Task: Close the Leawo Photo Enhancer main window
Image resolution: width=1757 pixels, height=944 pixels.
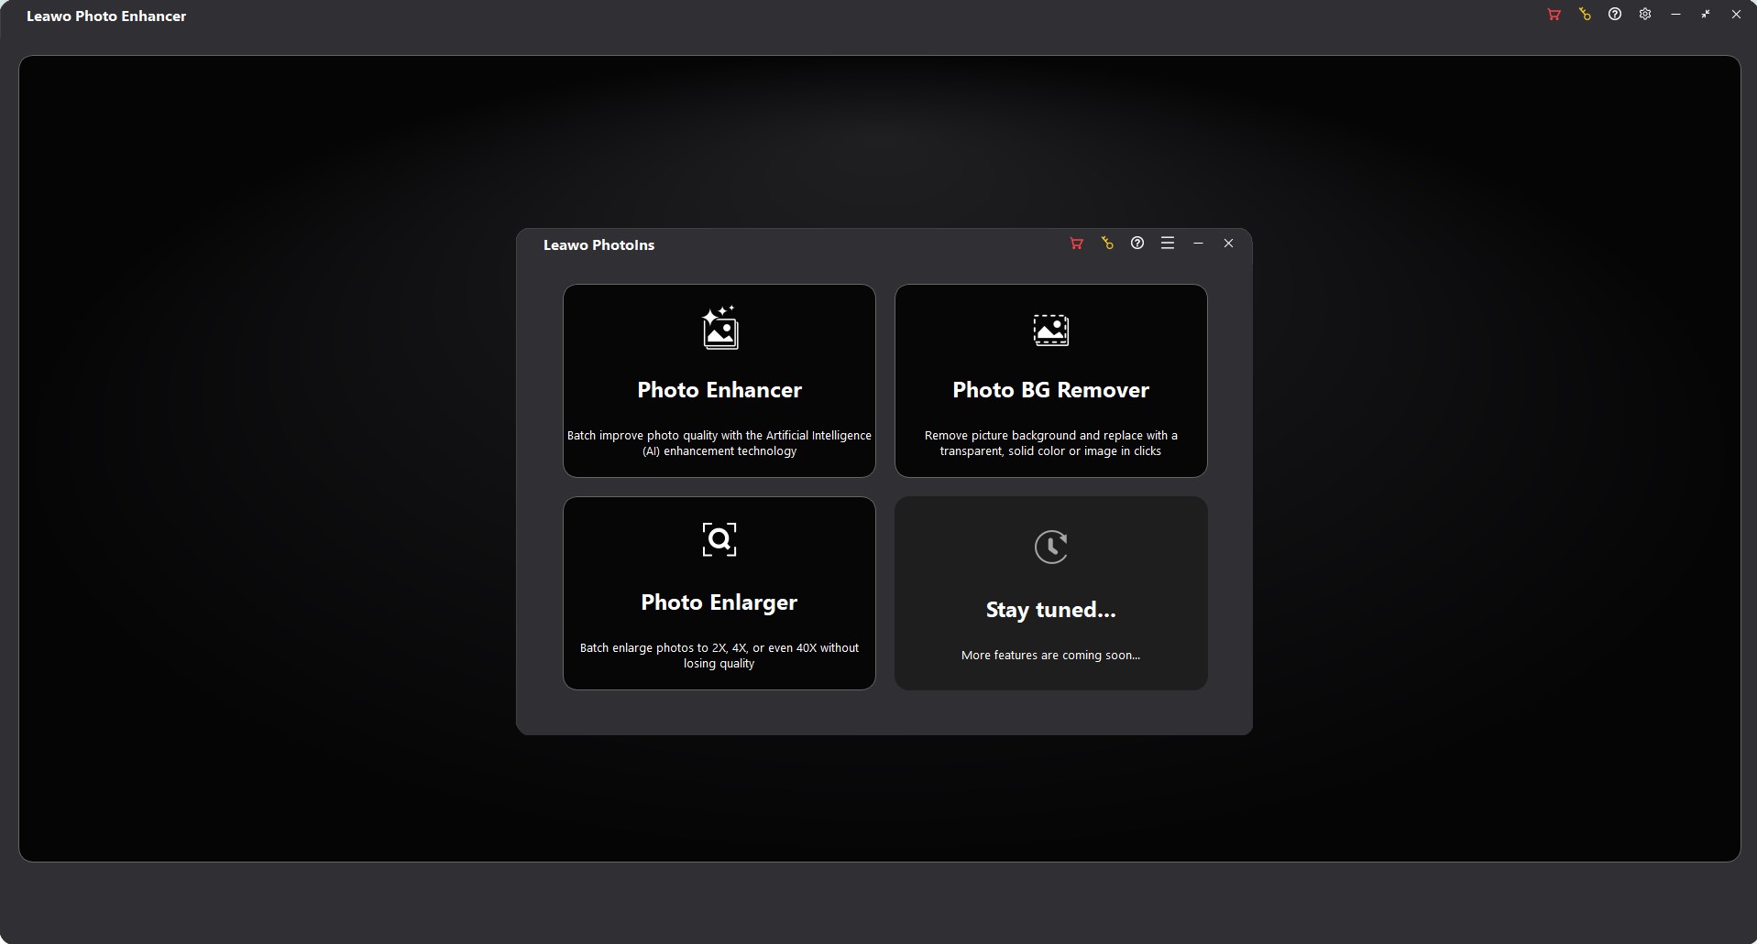Action: (1736, 15)
